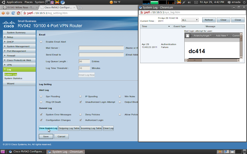Check the Syn Flooding alert option
This screenshot has height=154, width=247.
click(x=41, y=96)
